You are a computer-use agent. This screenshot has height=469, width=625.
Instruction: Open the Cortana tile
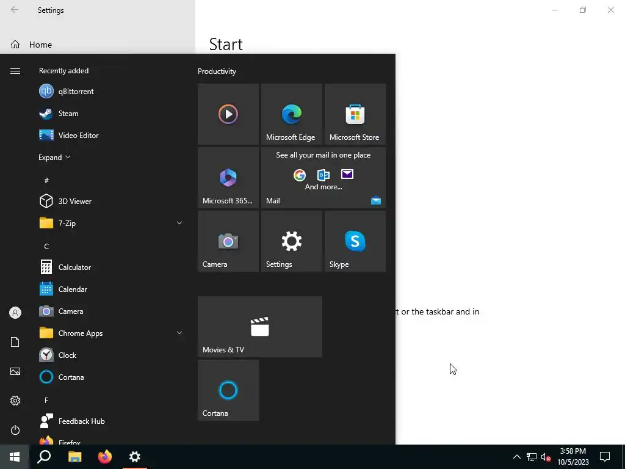(228, 390)
